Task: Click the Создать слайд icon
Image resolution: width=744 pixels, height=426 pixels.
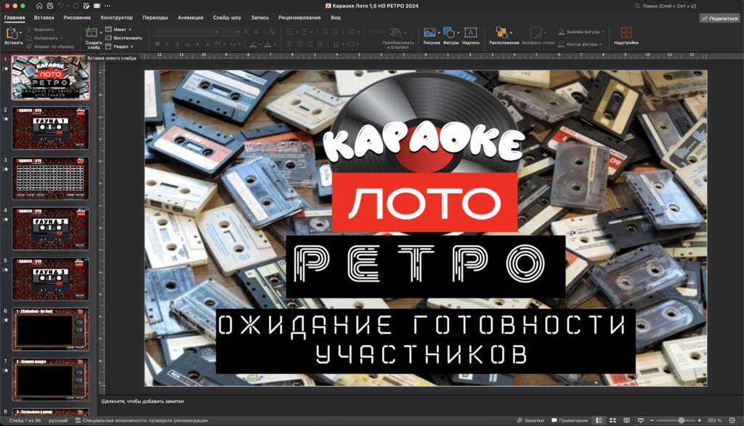Action: (91, 33)
